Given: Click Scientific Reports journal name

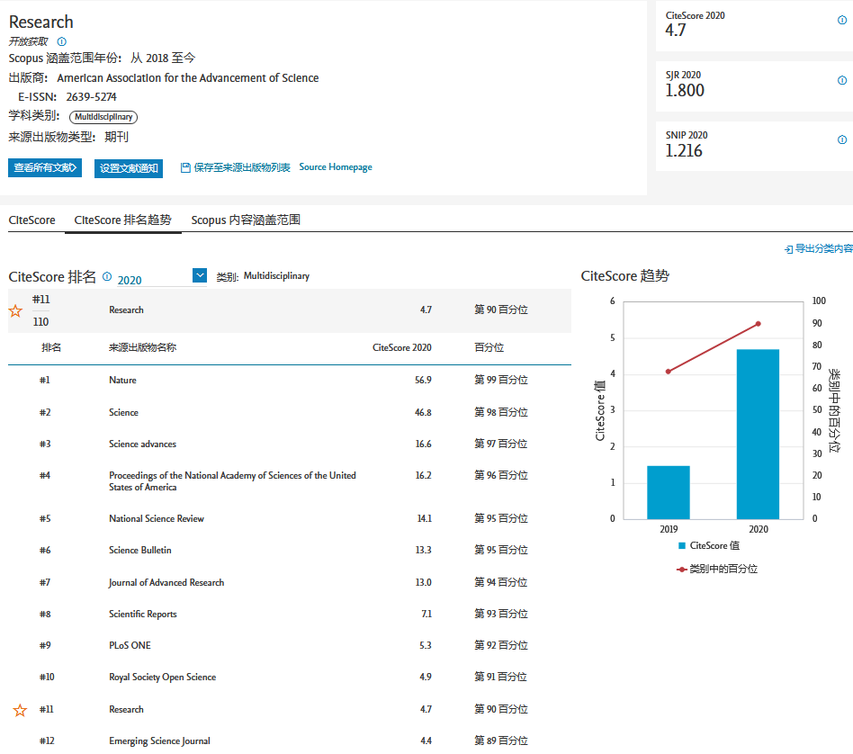Looking at the screenshot, I should (142, 614).
